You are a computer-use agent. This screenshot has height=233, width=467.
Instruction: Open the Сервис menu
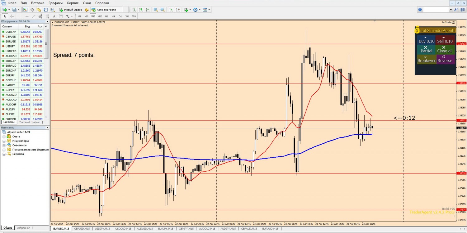(x=73, y=3)
